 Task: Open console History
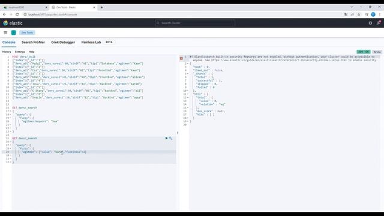click(x=7, y=52)
